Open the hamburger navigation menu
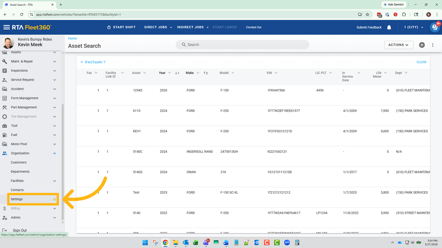The image size is (442, 248). (6, 27)
